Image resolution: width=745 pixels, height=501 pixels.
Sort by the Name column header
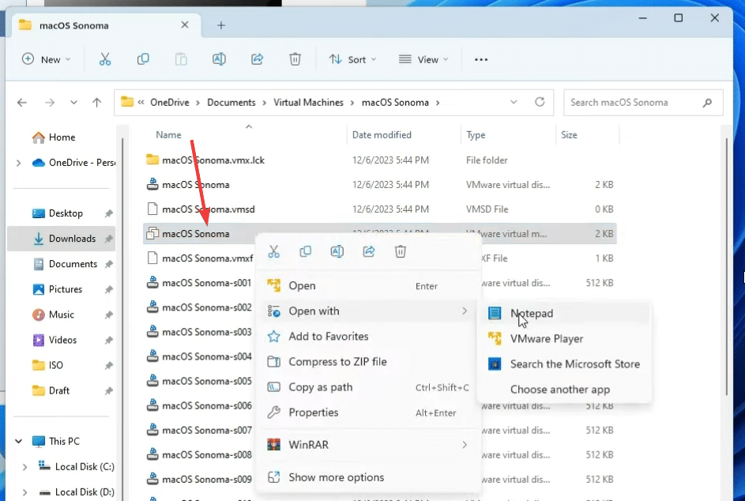[x=168, y=135]
